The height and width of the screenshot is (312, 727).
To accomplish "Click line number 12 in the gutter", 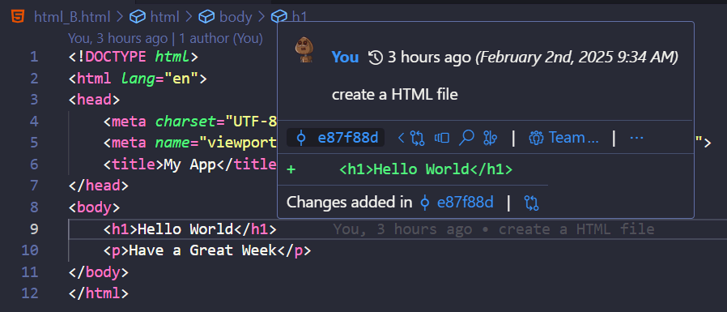I will click(30, 293).
